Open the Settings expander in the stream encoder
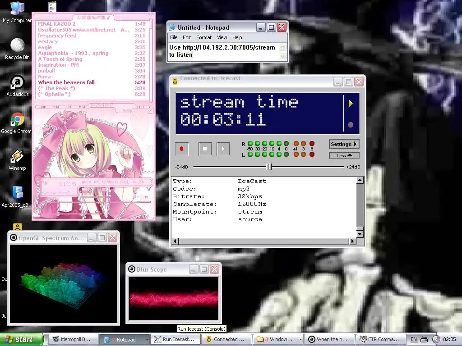Screen dimensions: 462x346 344,144
